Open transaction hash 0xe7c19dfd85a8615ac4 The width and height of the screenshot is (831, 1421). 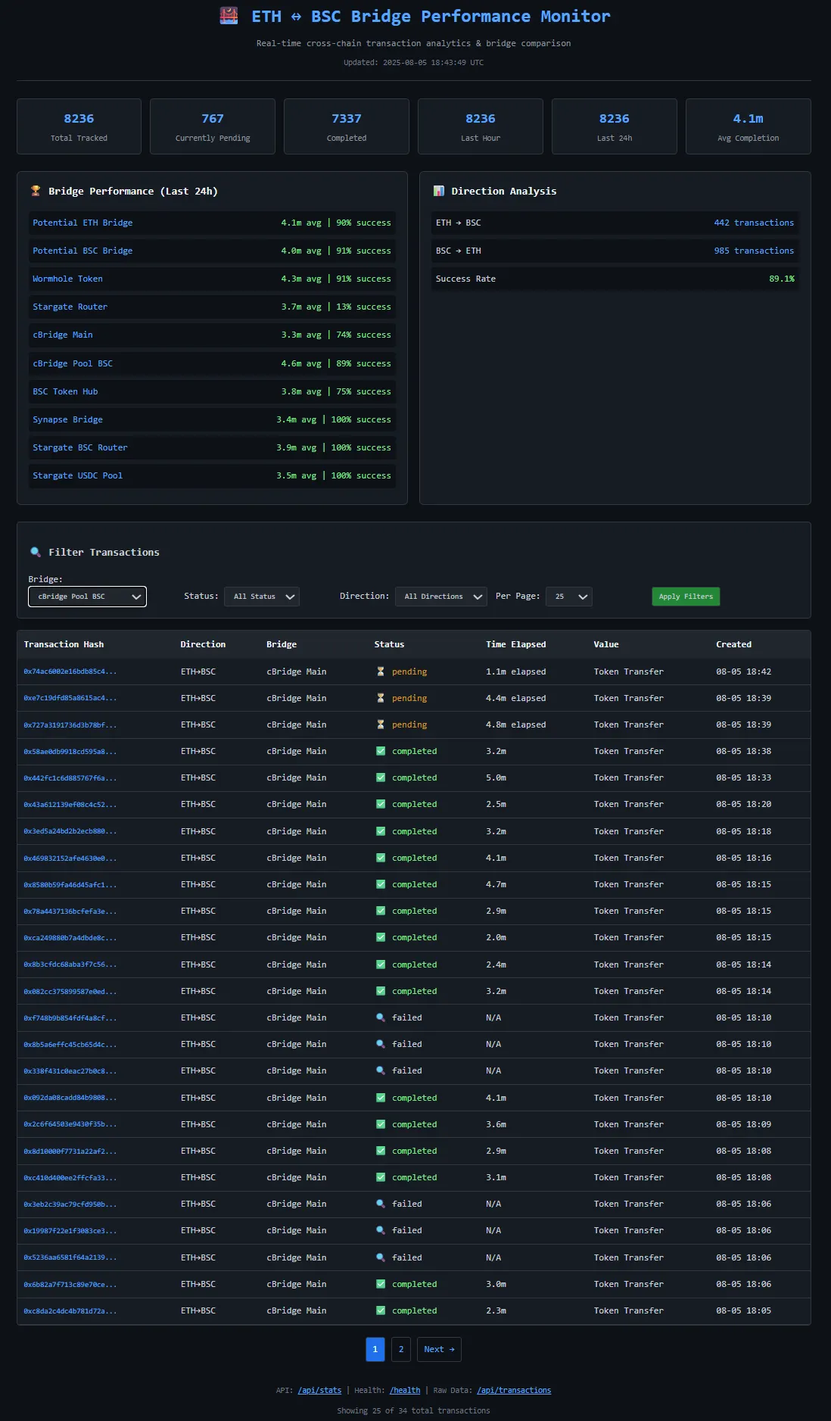[70, 698]
